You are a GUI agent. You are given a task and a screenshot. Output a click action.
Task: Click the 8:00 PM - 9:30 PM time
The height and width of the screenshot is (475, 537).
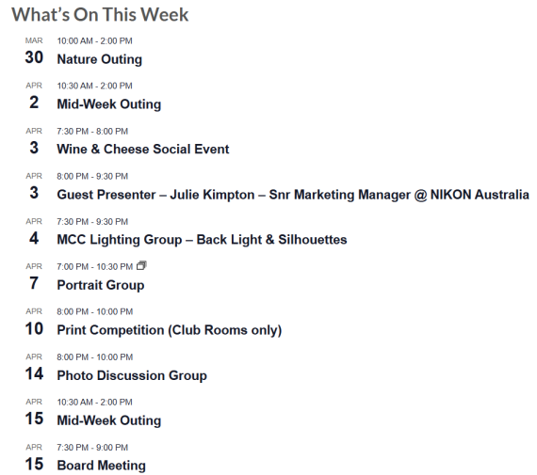tap(92, 176)
